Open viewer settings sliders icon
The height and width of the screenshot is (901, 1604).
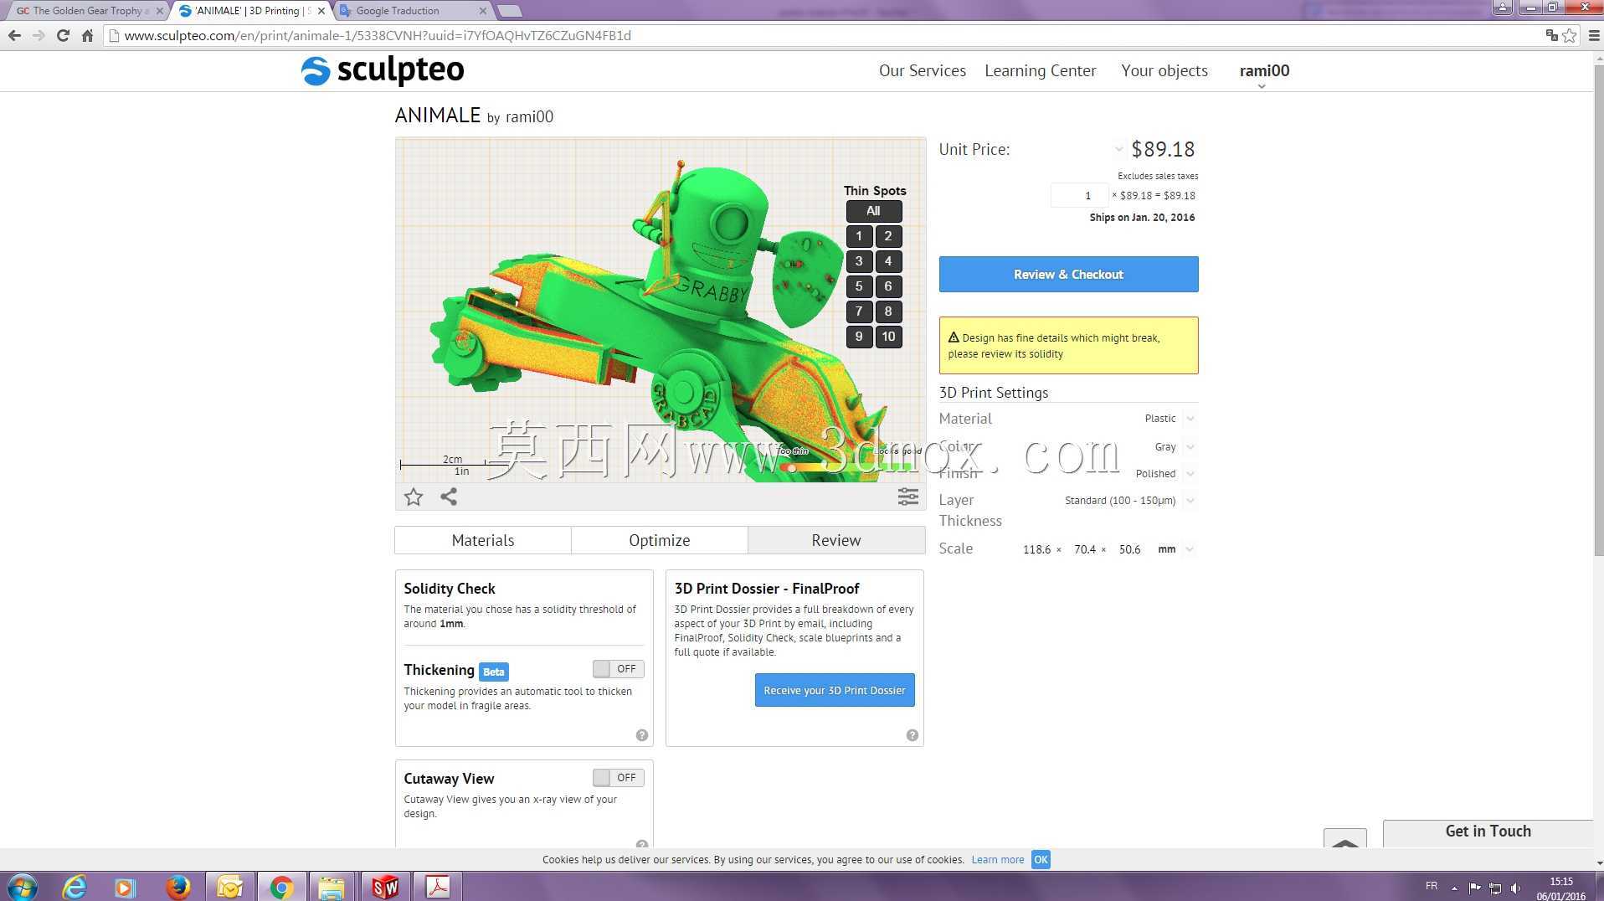[908, 497]
